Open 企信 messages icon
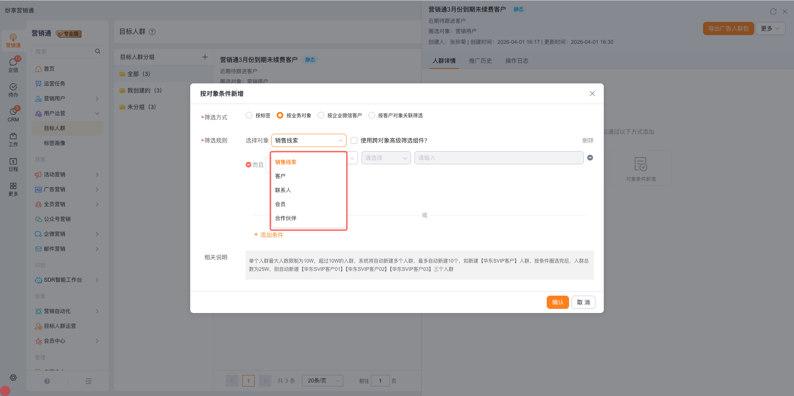 click(13, 65)
